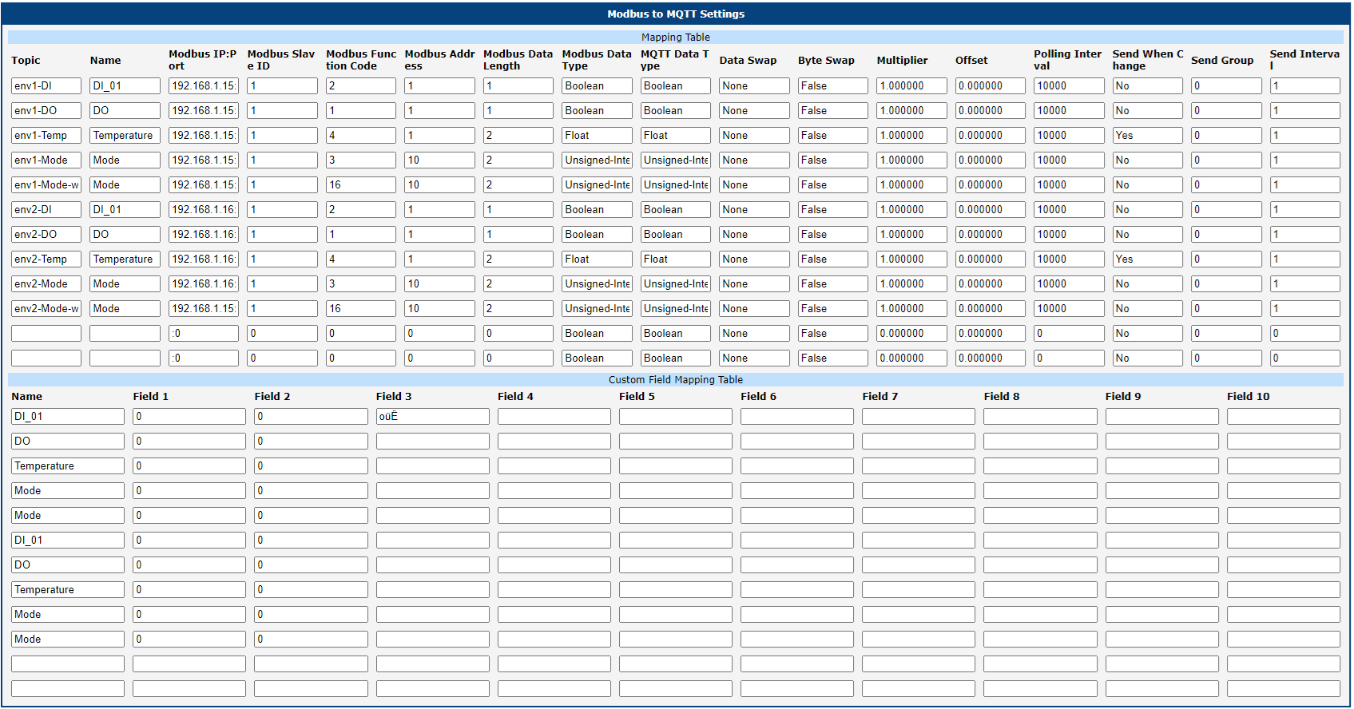Click Modbus Address field in env2-DI row

pos(439,209)
